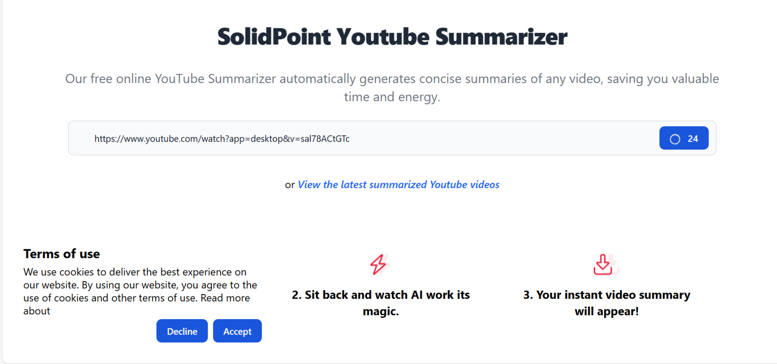The width and height of the screenshot is (777, 364).
Task: Click the time and energy subtitle line
Action: 392,97
